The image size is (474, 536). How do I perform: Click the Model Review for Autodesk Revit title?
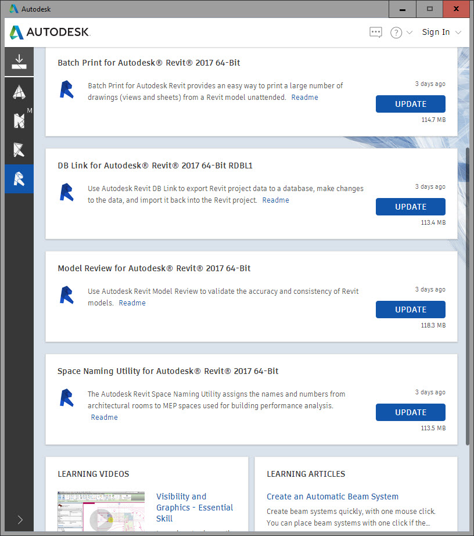point(154,268)
